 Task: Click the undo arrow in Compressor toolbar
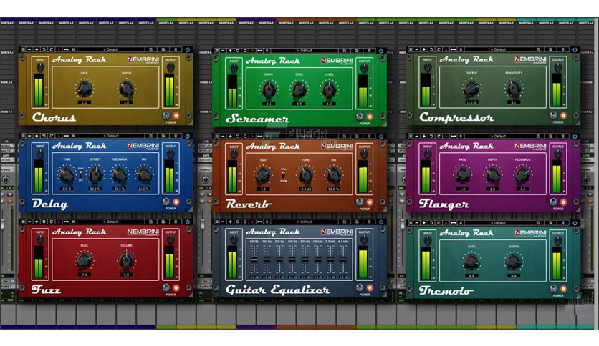(x=431, y=49)
